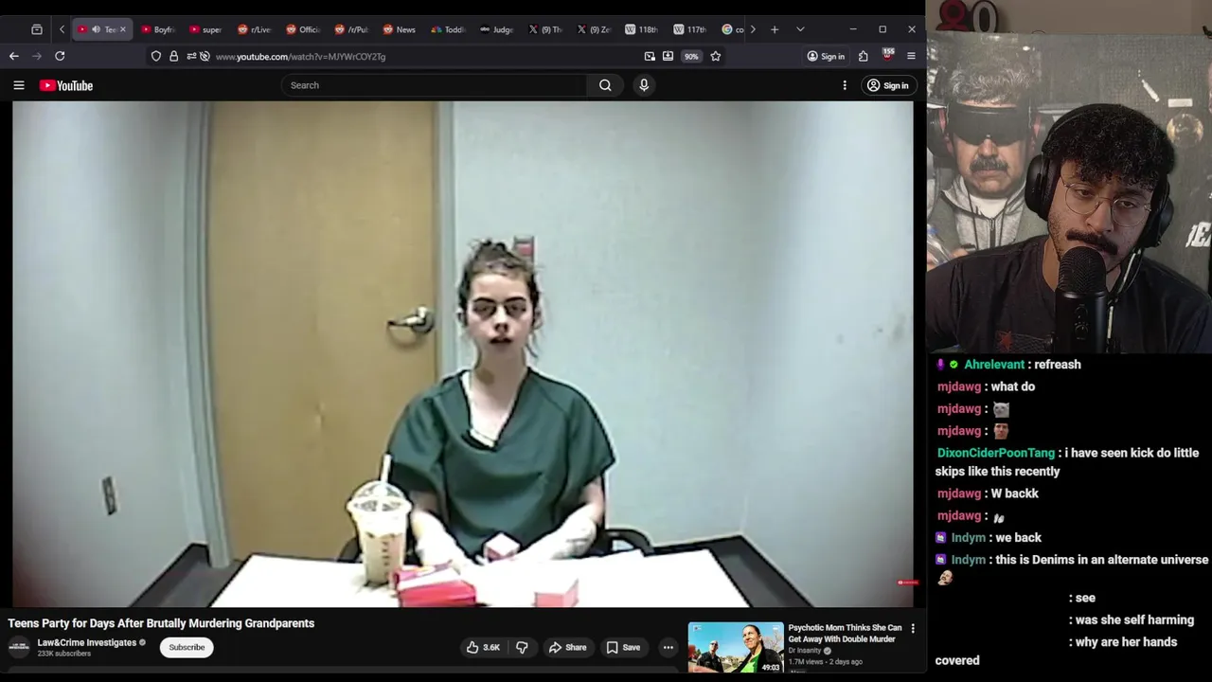View site security padlock info

pyautogui.click(x=173, y=56)
